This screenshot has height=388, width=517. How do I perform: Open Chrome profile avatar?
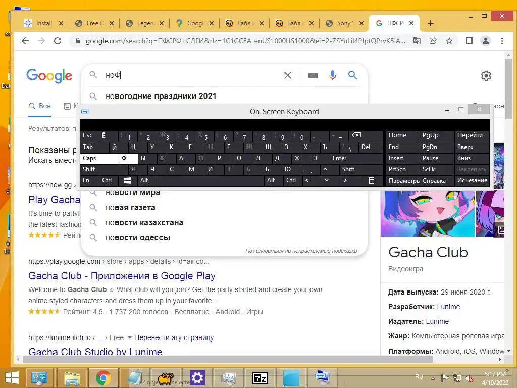[x=485, y=41]
